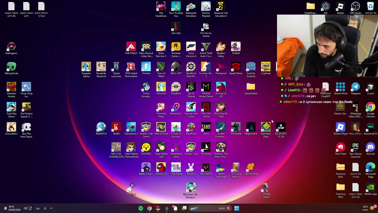The width and height of the screenshot is (378, 213).
Task: Select the Forza Horizon 6 icon
Action: click(191, 50)
